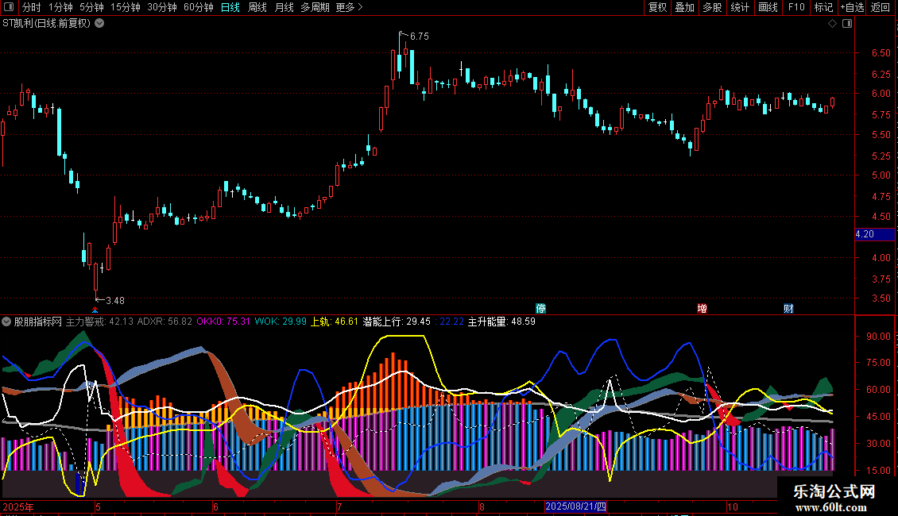
Task: Click the 主力警戒: 42.13 value
Action: click(99, 322)
